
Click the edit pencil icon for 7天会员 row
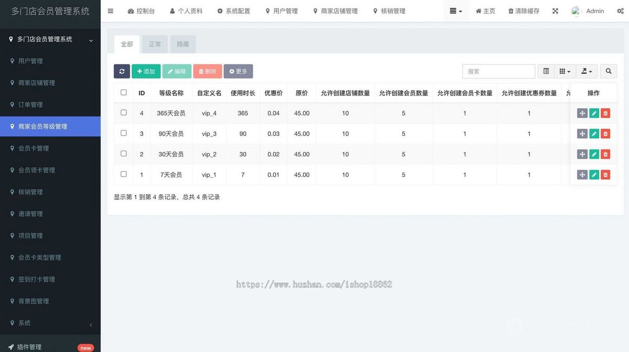point(594,175)
